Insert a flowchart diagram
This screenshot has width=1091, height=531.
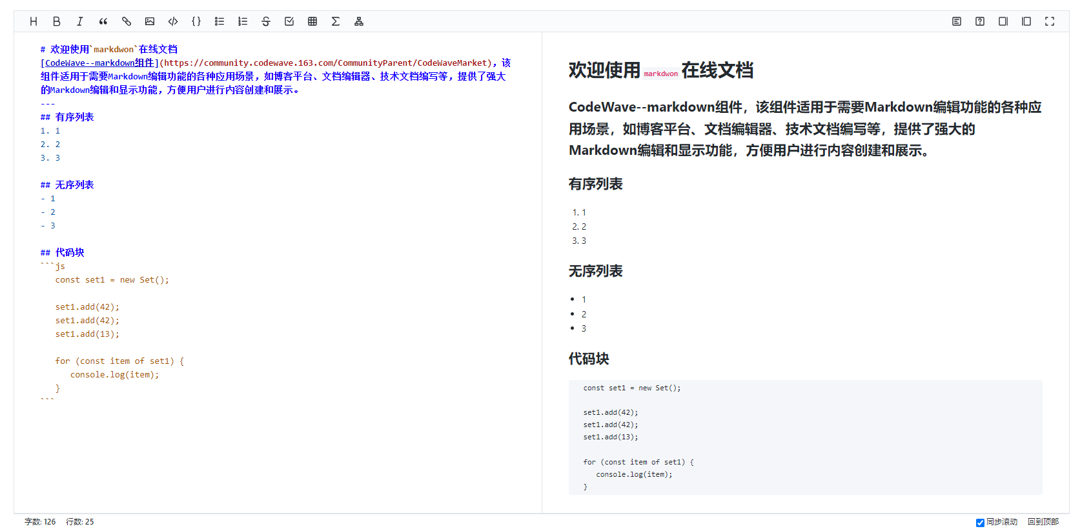click(x=359, y=21)
